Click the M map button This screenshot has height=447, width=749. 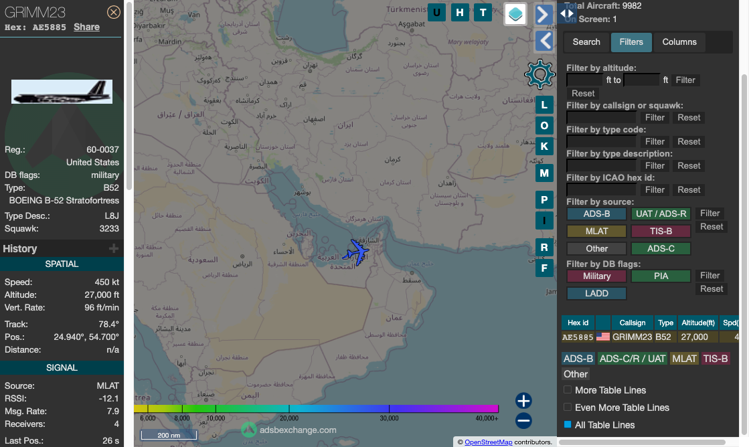[544, 173]
